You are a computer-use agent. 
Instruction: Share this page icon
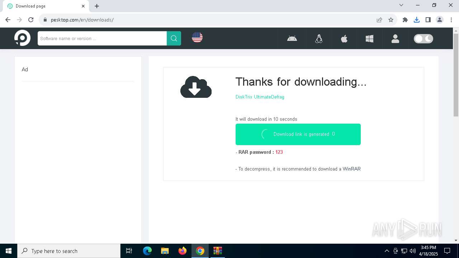[x=379, y=20]
